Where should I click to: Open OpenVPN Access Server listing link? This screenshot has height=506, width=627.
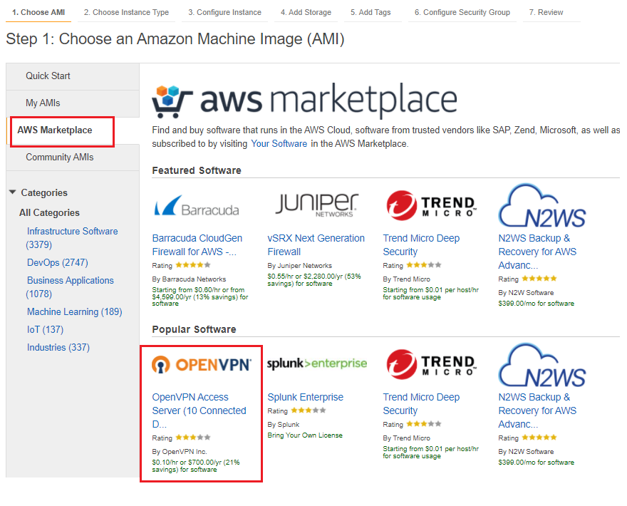[199, 411]
